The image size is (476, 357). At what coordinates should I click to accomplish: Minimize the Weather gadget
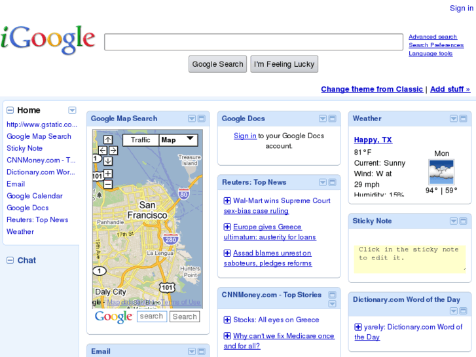(464, 119)
